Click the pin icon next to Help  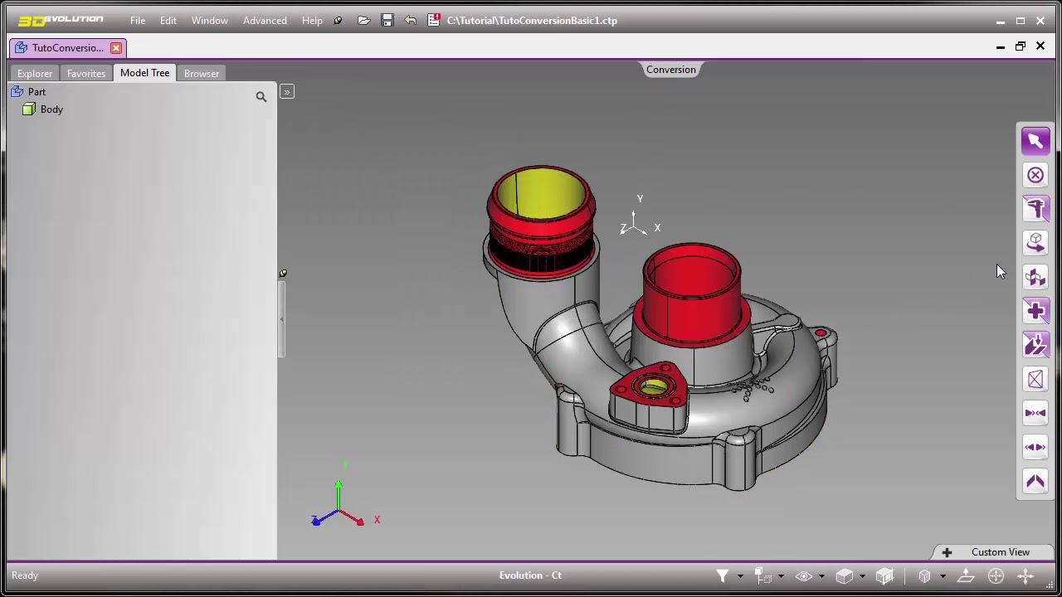coord(338,21)
